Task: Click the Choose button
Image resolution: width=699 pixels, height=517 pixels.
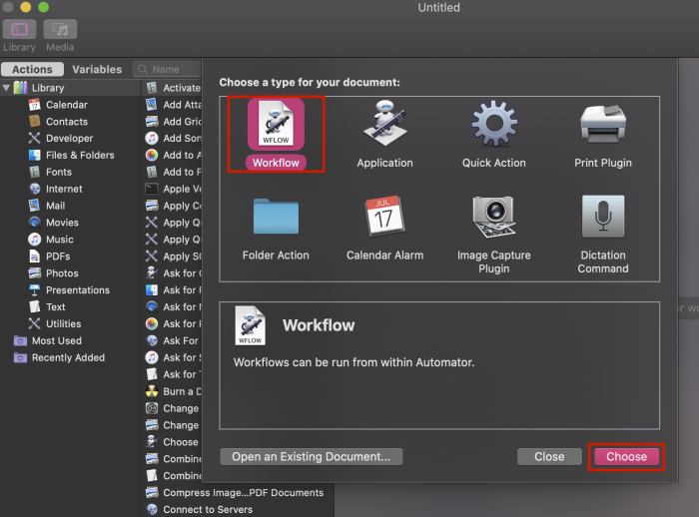Action: pos(626,456)
